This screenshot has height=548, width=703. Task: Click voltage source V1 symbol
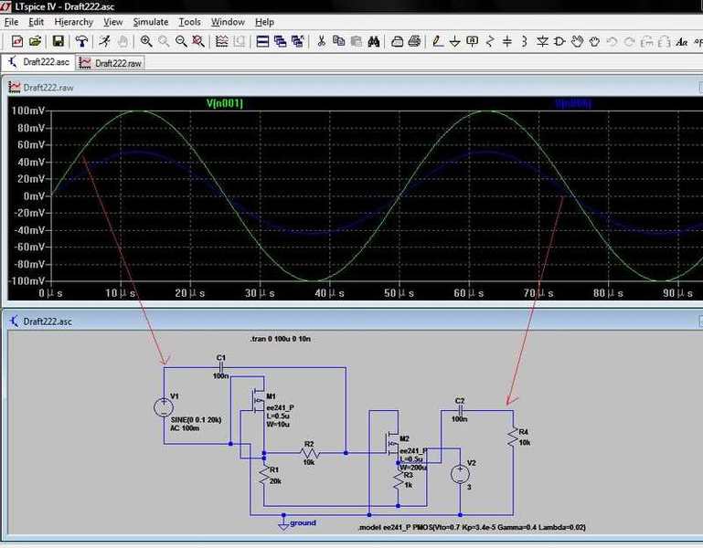[x=164, y=407]
